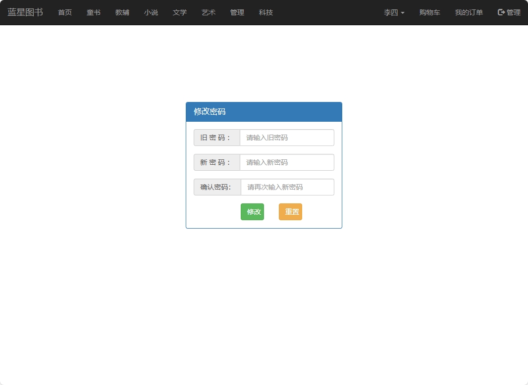Image resolution: width=528 pixels, height=385 pixels.
Task: Open the 购物车 shopping cart
Action: (429, 12)
